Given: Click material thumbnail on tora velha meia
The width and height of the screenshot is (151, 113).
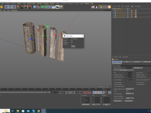Looking at the screenshot, I should (x=136, y=13).
